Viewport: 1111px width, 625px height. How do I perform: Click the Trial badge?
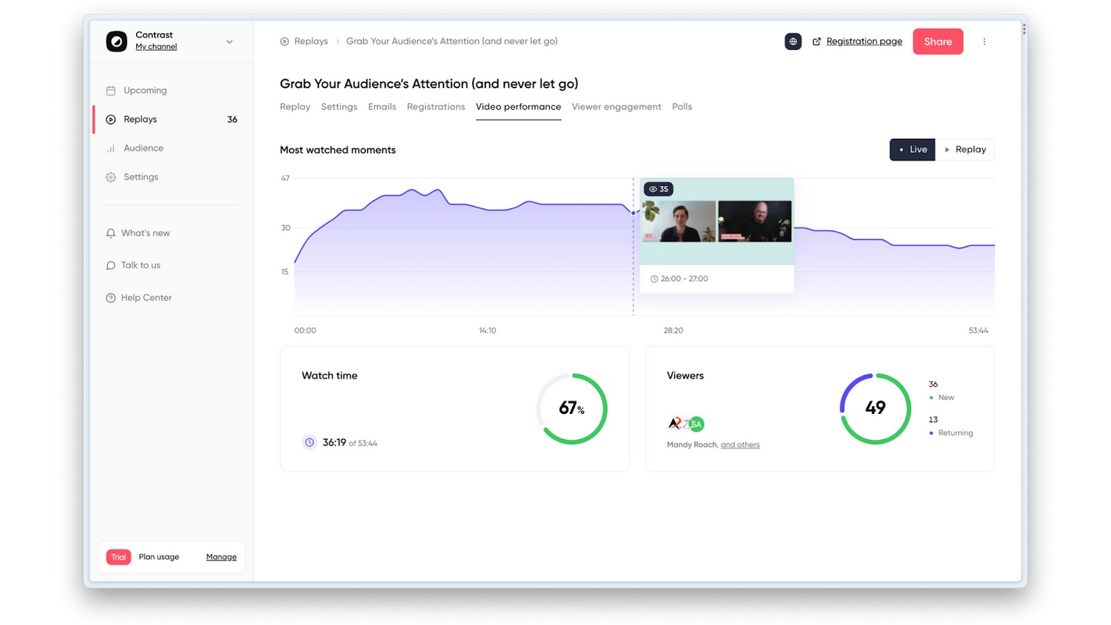pyautogui.click(x=119, y=557)
